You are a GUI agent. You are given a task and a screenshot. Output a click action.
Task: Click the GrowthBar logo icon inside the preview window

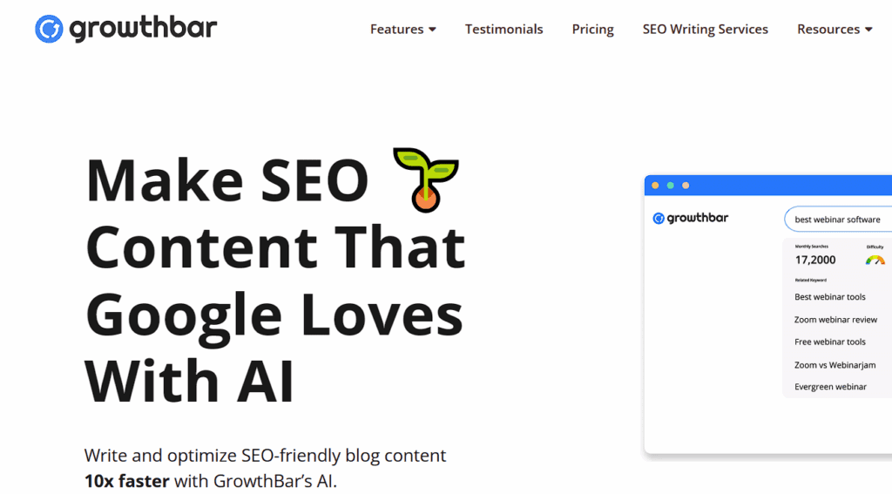click(659, 219)
